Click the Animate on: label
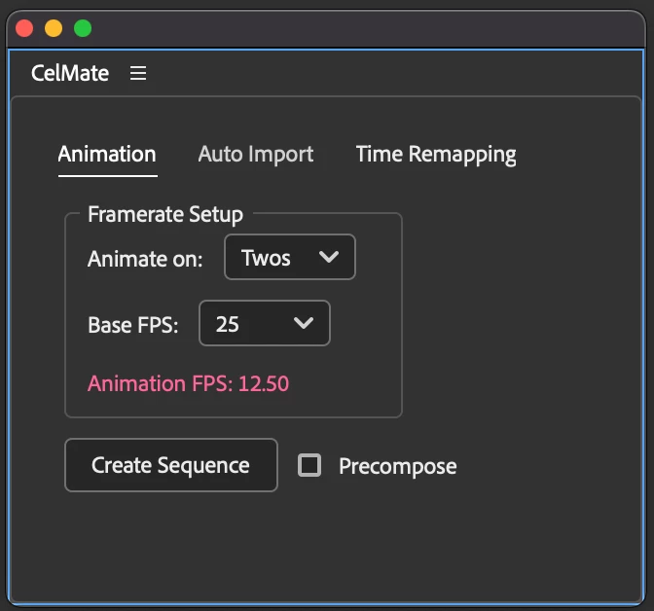654x611 pixels. pos(145,259)
